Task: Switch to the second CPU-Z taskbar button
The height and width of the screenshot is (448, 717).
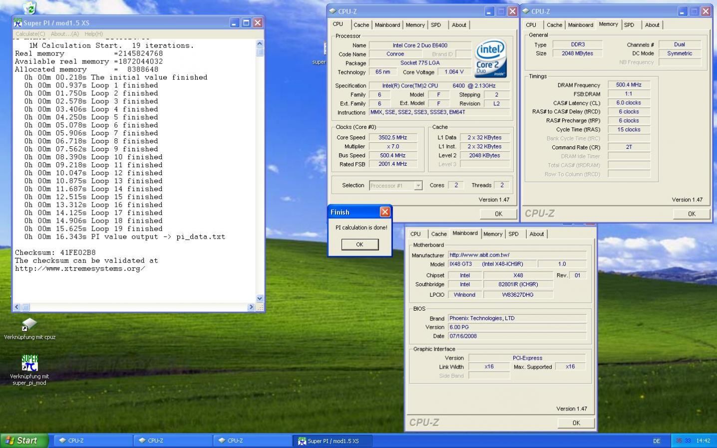Action: click(173, 441)
